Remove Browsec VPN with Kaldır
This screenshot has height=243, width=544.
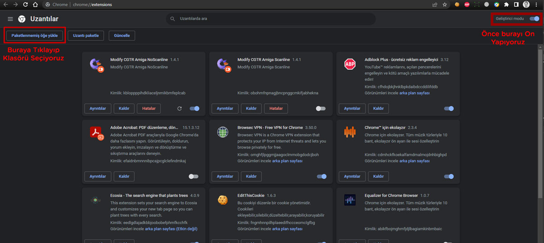point(251,176)
